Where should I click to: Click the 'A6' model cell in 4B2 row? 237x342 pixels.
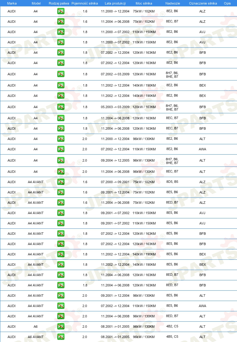pos(35,327)
